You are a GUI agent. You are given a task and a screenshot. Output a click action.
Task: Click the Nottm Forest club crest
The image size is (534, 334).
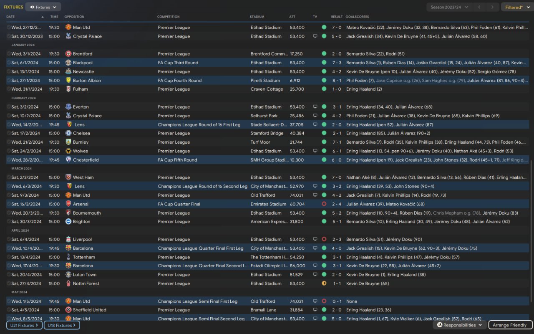68,283
